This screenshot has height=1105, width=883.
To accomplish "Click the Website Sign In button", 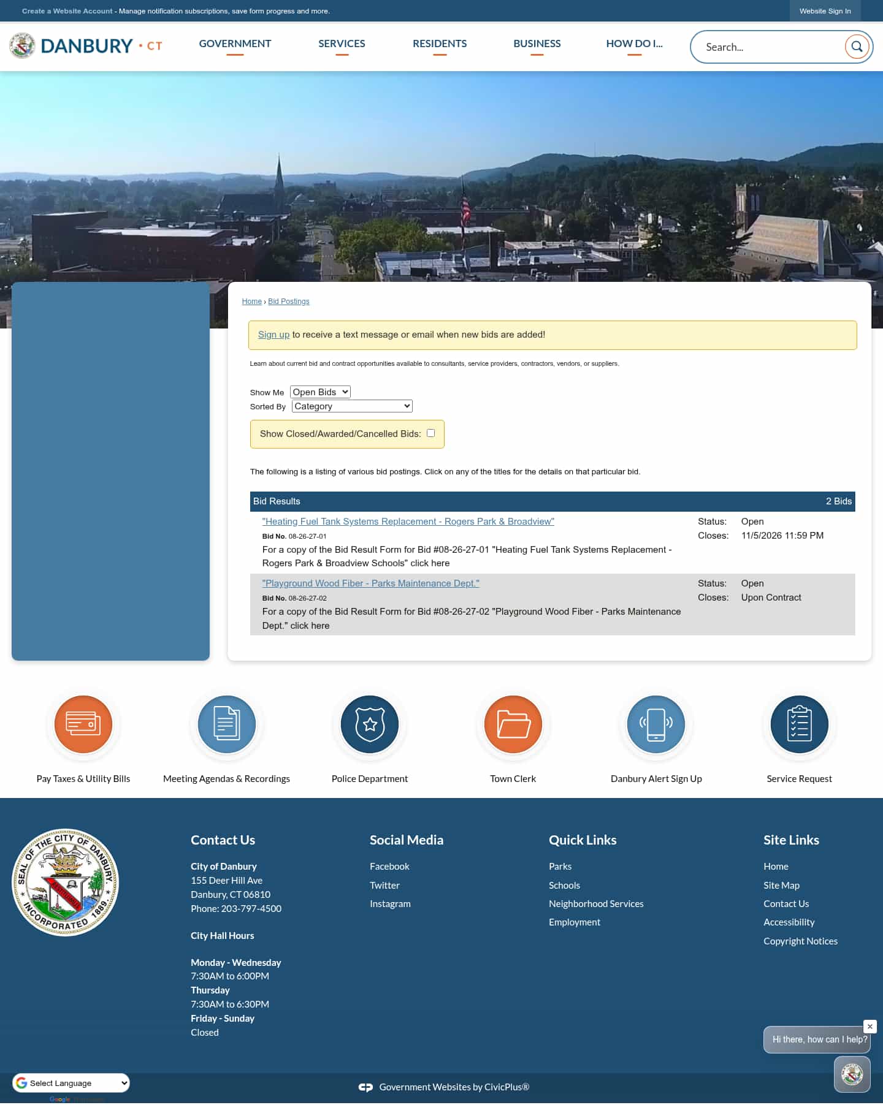I will [825, 11].
